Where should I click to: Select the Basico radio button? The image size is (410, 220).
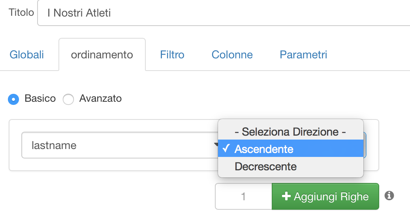[x=13, y=99]
